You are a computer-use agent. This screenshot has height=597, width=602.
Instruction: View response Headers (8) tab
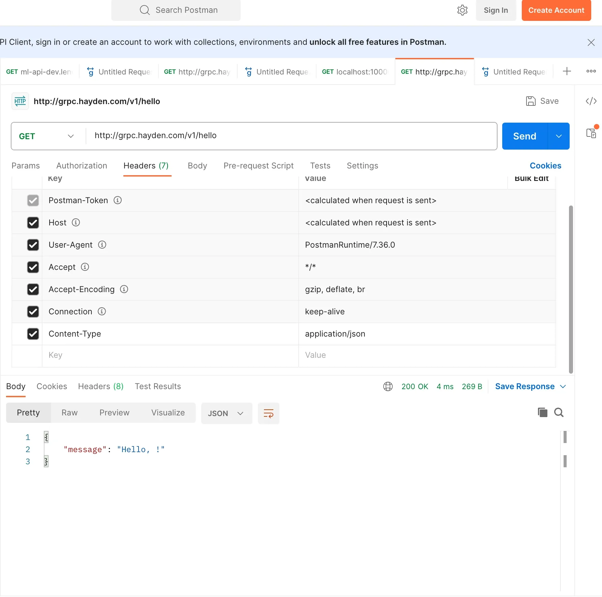(x=101, y=386)
